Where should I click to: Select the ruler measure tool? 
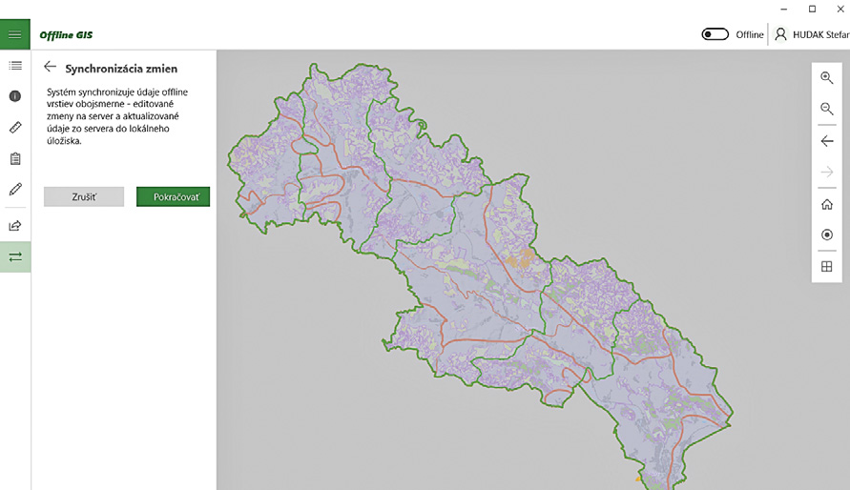pos(15,127)
